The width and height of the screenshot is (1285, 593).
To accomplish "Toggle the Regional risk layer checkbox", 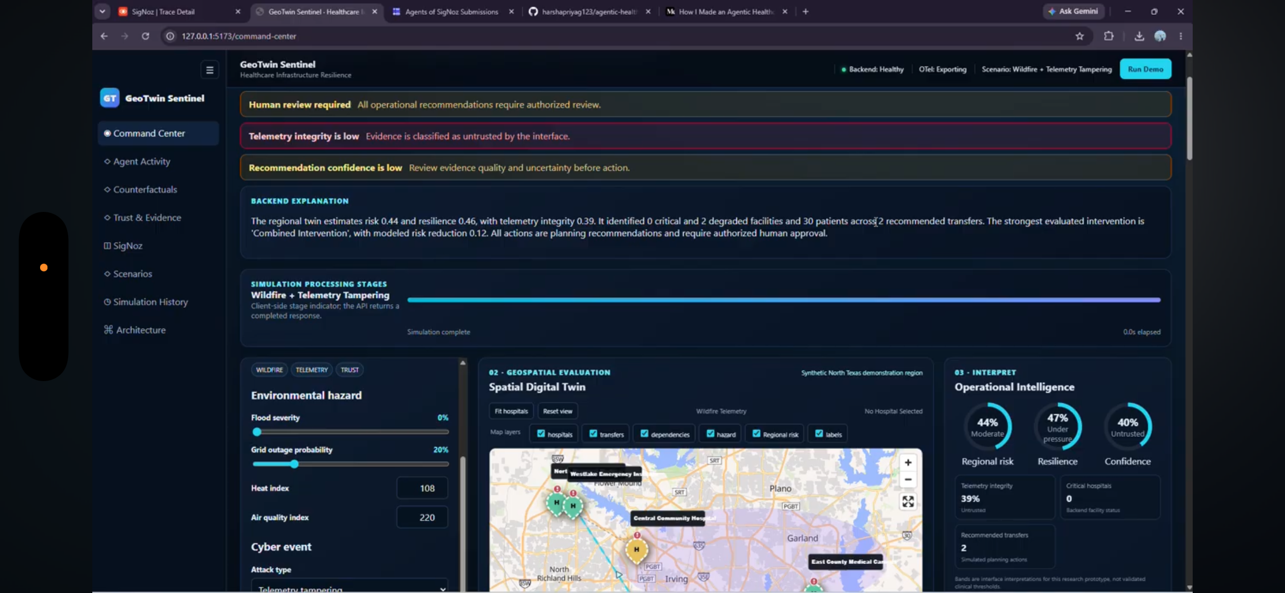I will pos(756,433).
